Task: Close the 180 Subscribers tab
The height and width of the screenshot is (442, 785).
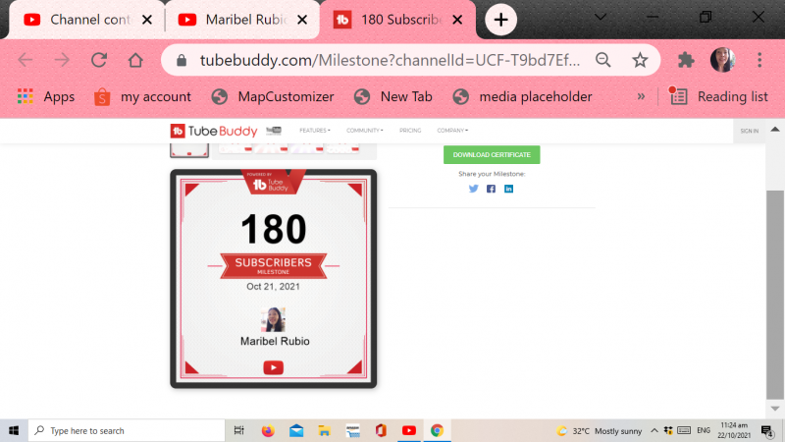Action: tap(457, 20)
